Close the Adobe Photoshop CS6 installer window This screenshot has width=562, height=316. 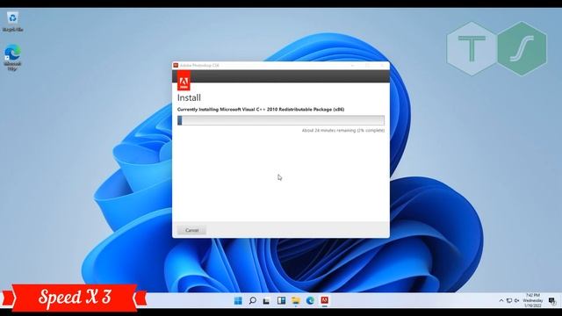point(382,66)
